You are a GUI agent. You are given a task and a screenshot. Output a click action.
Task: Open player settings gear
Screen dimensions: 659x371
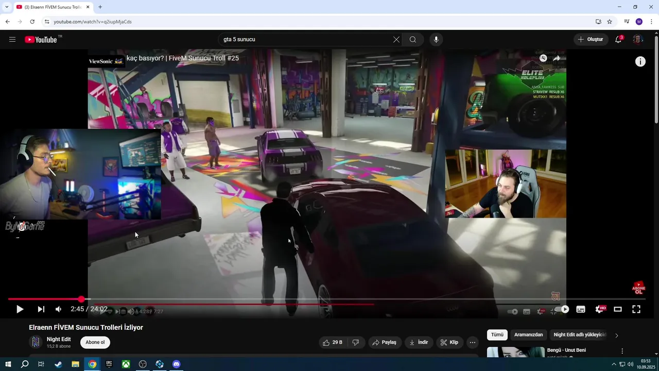click(600, 309)
